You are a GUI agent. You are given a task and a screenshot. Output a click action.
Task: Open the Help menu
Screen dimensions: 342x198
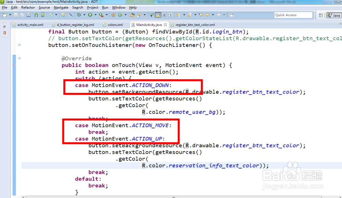(133, 8)
